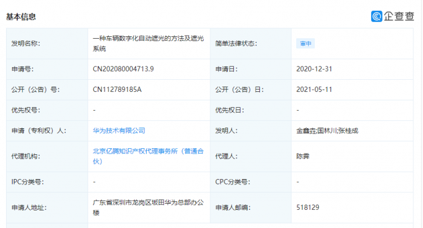Click the CPC分类号 label cell
This screenshot has width=423, height=228.
pyautogui.click(x=251, y=182)
